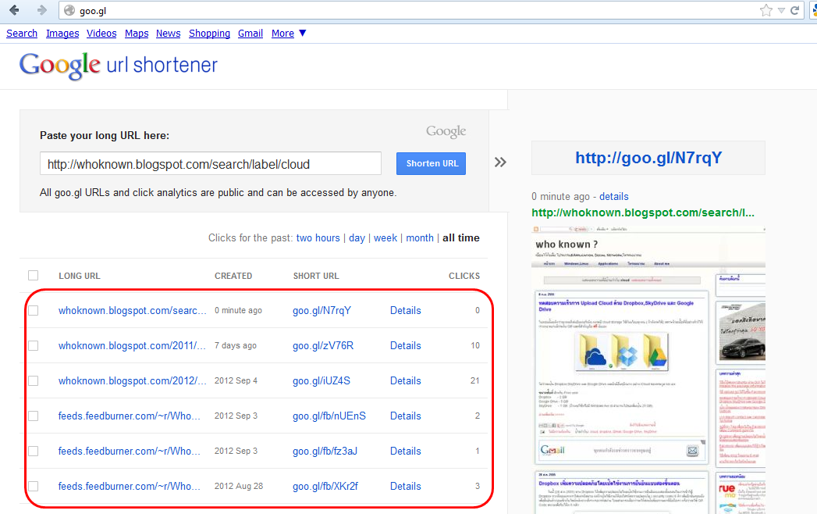Open the green whoknown.blogspot.com/search long link
Image resolution: width=817 pixels, height=514 pixels.
click(x=643, y=213)
